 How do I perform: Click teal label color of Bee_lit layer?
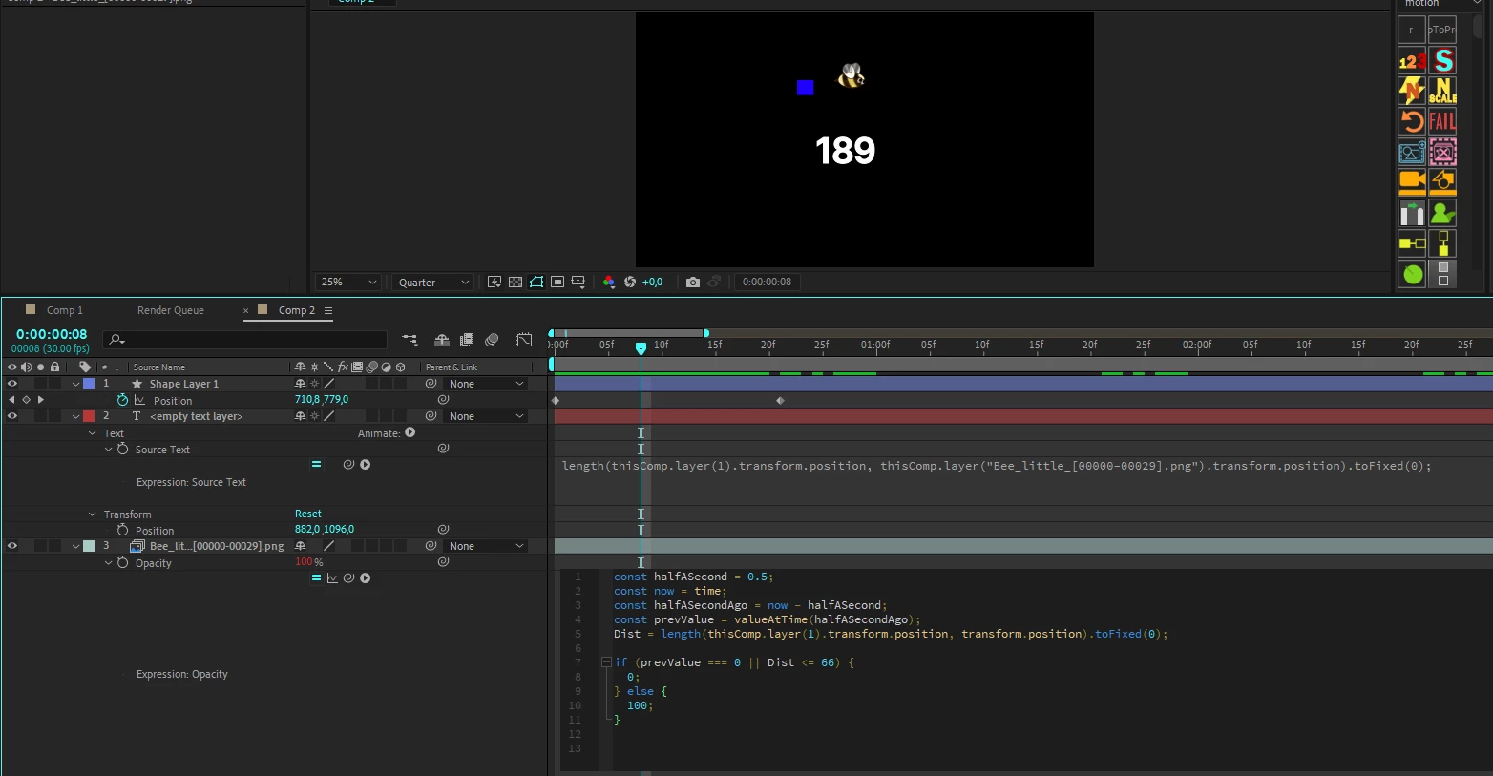tap(89, 546)
